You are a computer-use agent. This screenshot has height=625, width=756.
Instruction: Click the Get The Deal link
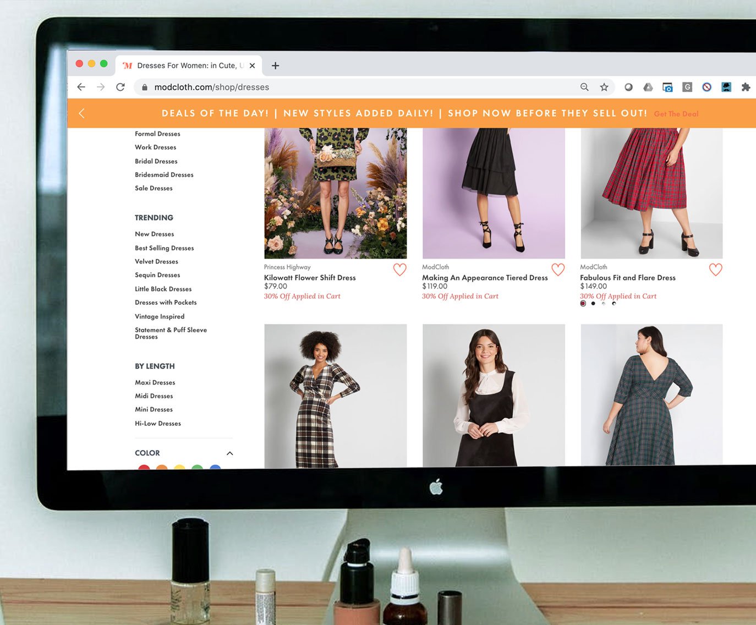pos(676,114)
